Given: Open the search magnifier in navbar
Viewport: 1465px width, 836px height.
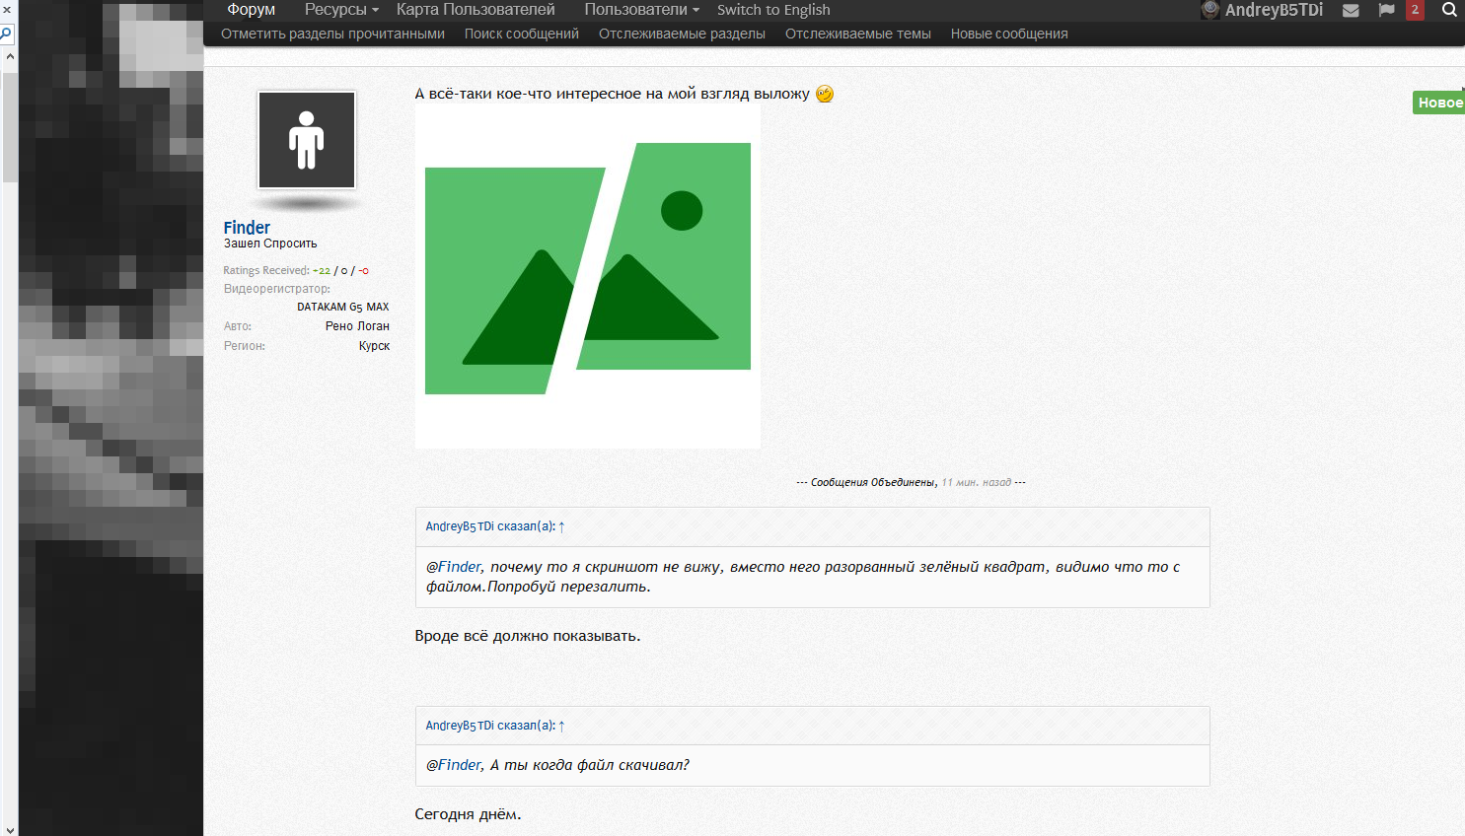Looking at the screenshot, I should point(1448,10).
